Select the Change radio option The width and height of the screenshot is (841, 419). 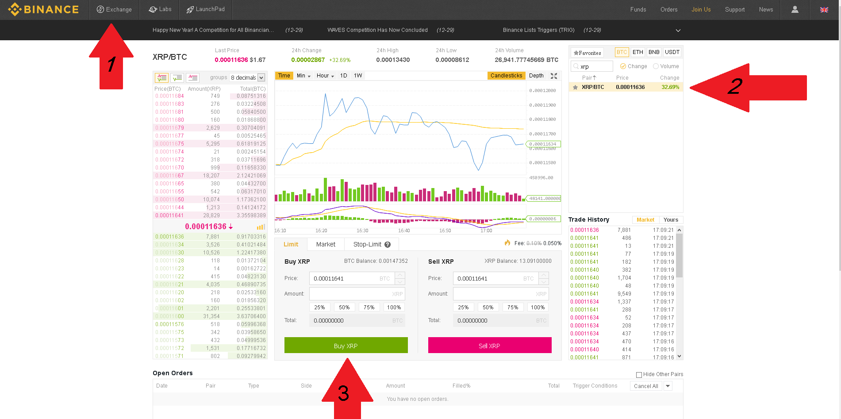633,66
